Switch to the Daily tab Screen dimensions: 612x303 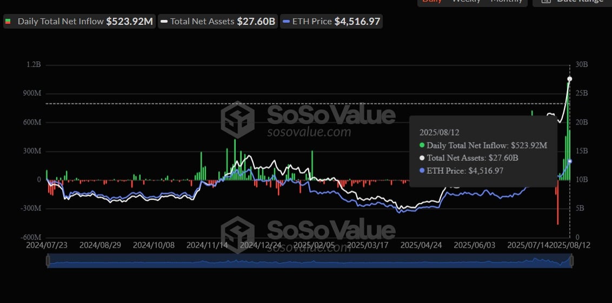432,2
